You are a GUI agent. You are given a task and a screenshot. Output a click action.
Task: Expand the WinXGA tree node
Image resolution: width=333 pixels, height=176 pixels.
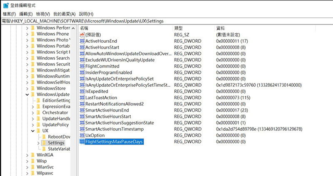(x=27, y=155)
